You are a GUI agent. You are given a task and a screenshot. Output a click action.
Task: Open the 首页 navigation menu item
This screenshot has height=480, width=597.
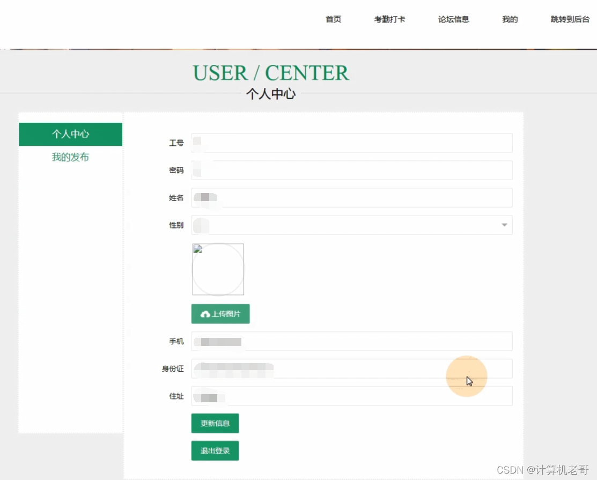pos(333,19)
